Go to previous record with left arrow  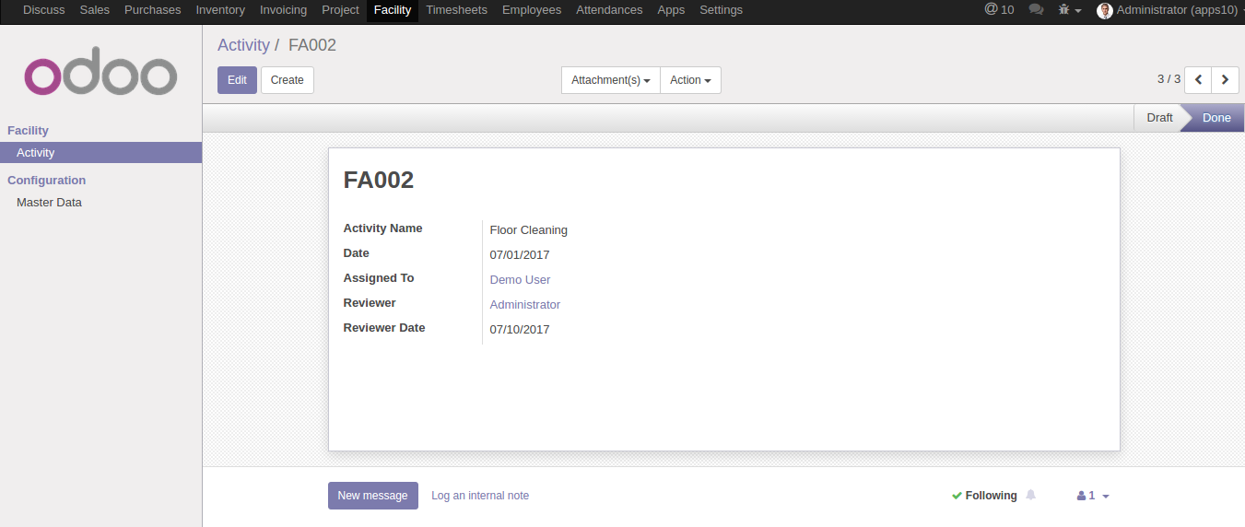(1198, 80)
